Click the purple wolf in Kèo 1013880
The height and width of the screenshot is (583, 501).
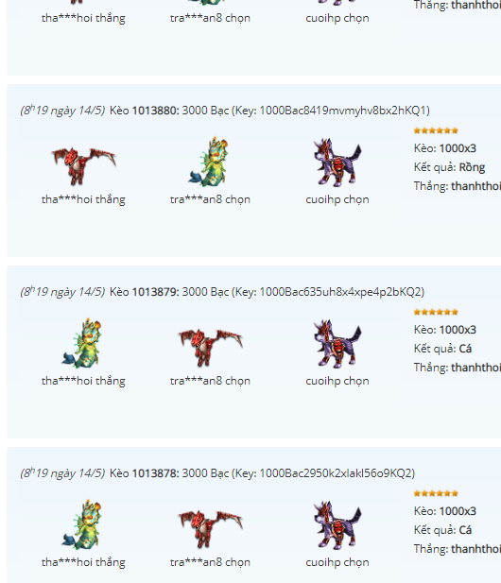pyautogui.click(x=337, y=163)
